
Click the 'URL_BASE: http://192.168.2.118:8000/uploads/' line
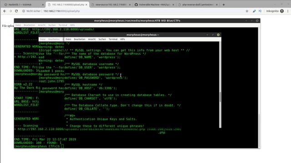click(54, 29)
